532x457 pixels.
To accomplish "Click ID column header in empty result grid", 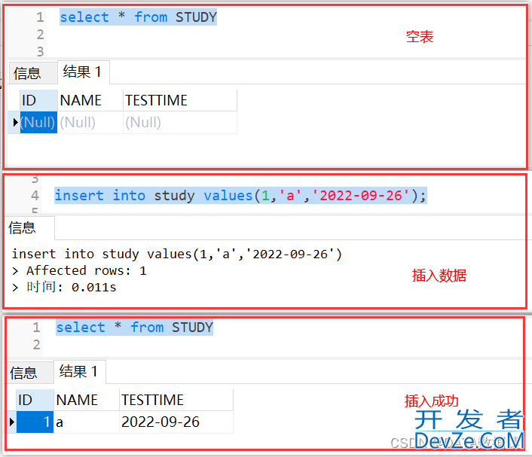I will coord(38,100).
